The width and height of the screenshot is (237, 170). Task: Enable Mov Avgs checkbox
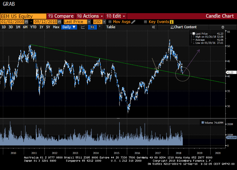tap(110, 22)
